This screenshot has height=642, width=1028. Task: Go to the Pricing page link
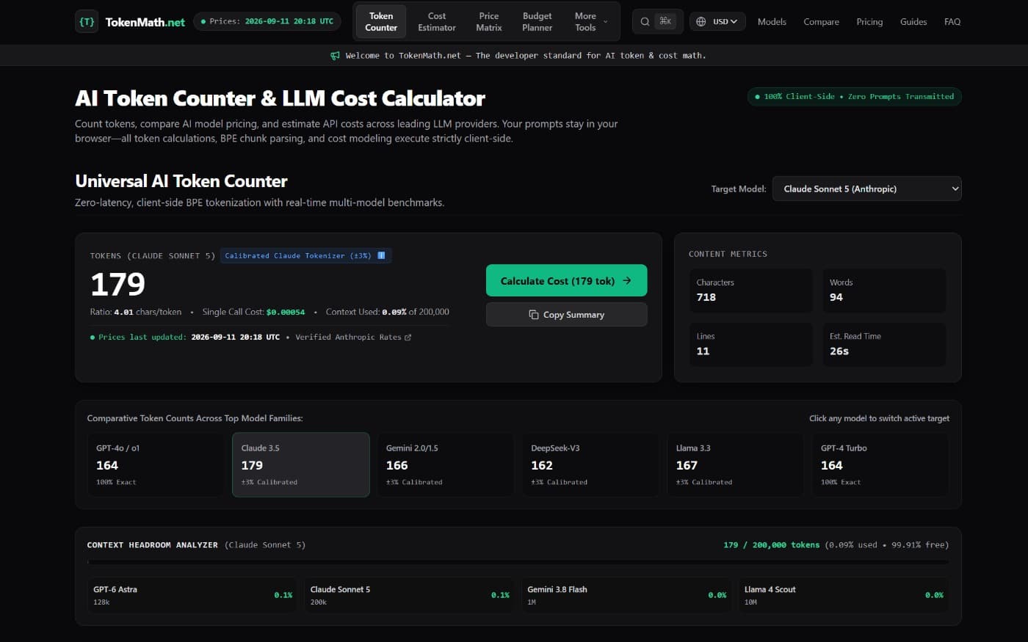869,21
